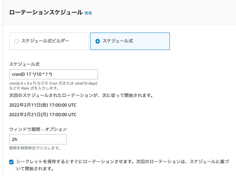Select the スケジュール式ビルダー radio button
Viewport: 236px width, 176px height.
[16, 41]
